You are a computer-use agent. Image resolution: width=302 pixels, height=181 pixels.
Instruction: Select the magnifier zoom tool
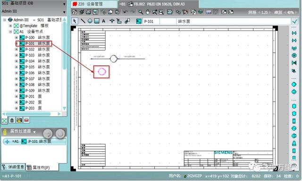point(141,12)
